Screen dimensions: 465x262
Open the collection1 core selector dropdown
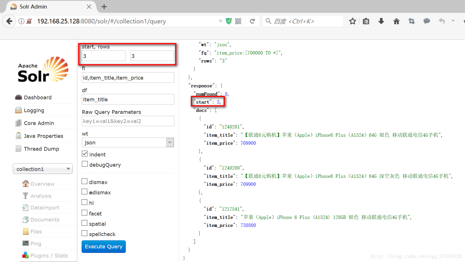tap(43, 169)
